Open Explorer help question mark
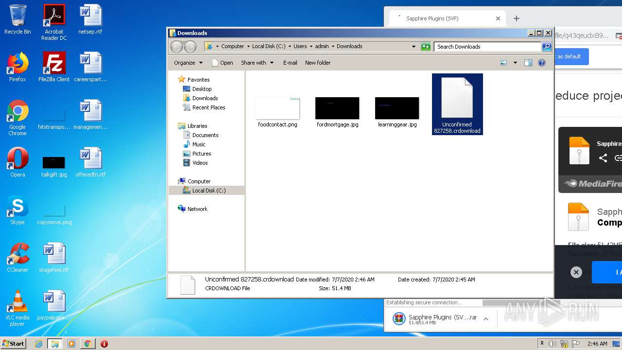This screenshot has width=622, height=350. pyautogui.click(x=542, y=63)
